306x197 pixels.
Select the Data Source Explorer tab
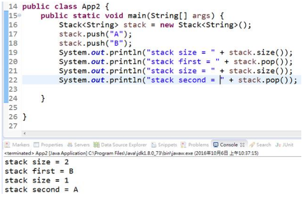[x=120, y=145]
